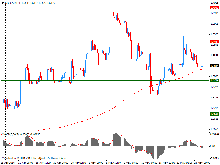Viewport: 220px width, 165px height.
Task: Click the MACD scale value -0.0079
Action: click(x=215, y=158)
